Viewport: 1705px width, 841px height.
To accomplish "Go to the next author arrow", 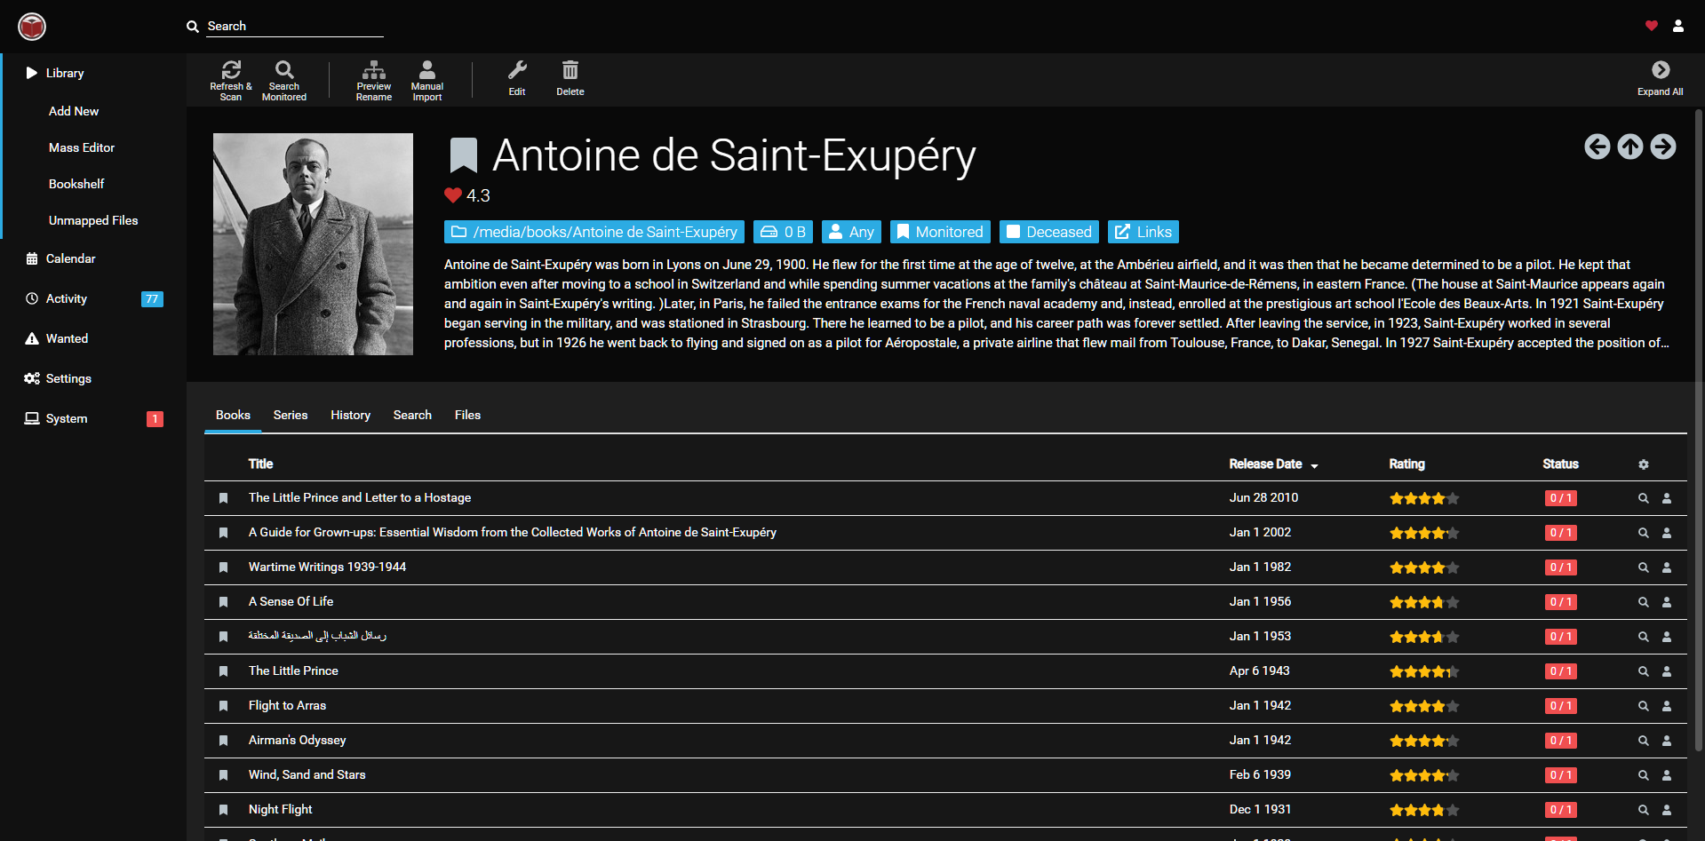I will click(x=1663, y=147).
